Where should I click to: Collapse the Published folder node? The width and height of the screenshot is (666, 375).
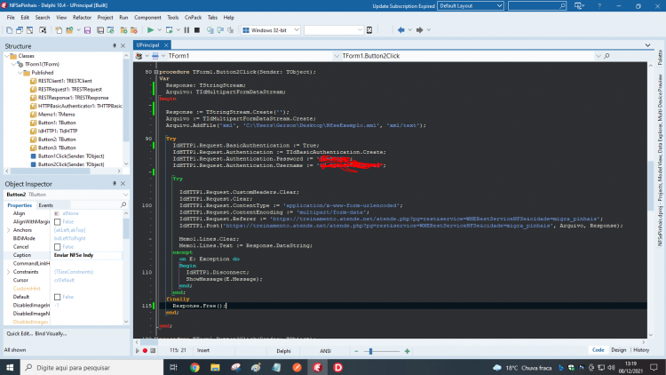tap(20, 73)
